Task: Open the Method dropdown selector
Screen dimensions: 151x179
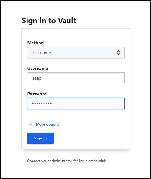Action: (76, 53)
